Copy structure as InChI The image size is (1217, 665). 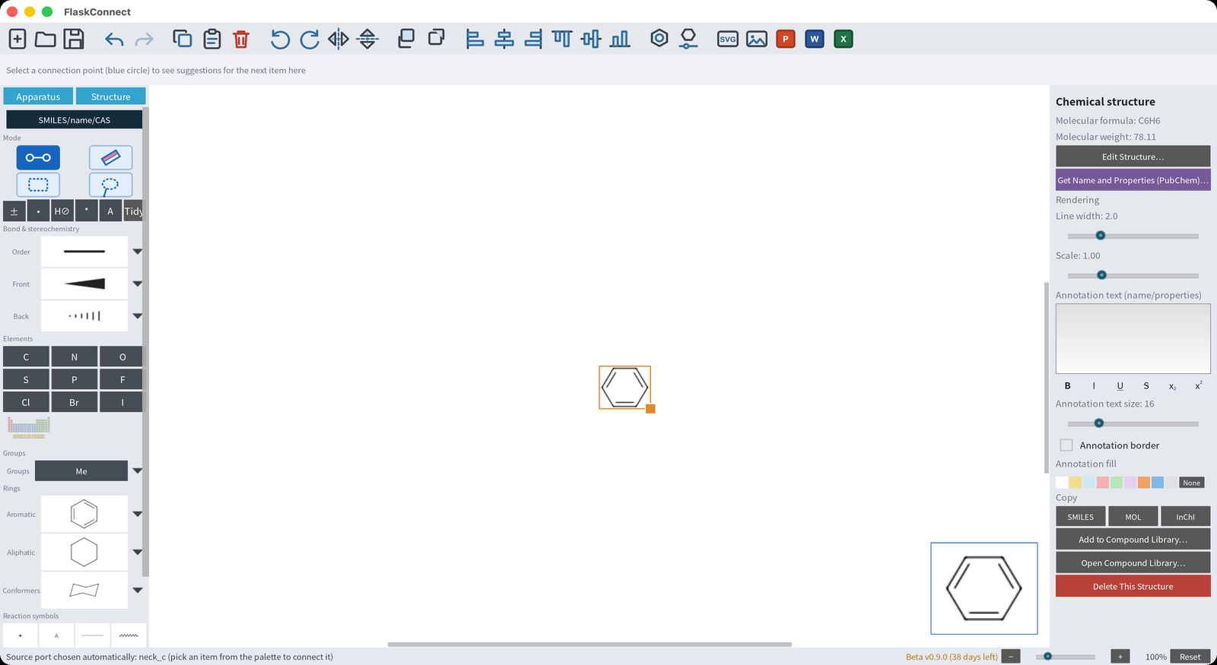[x=1185, y=517]
